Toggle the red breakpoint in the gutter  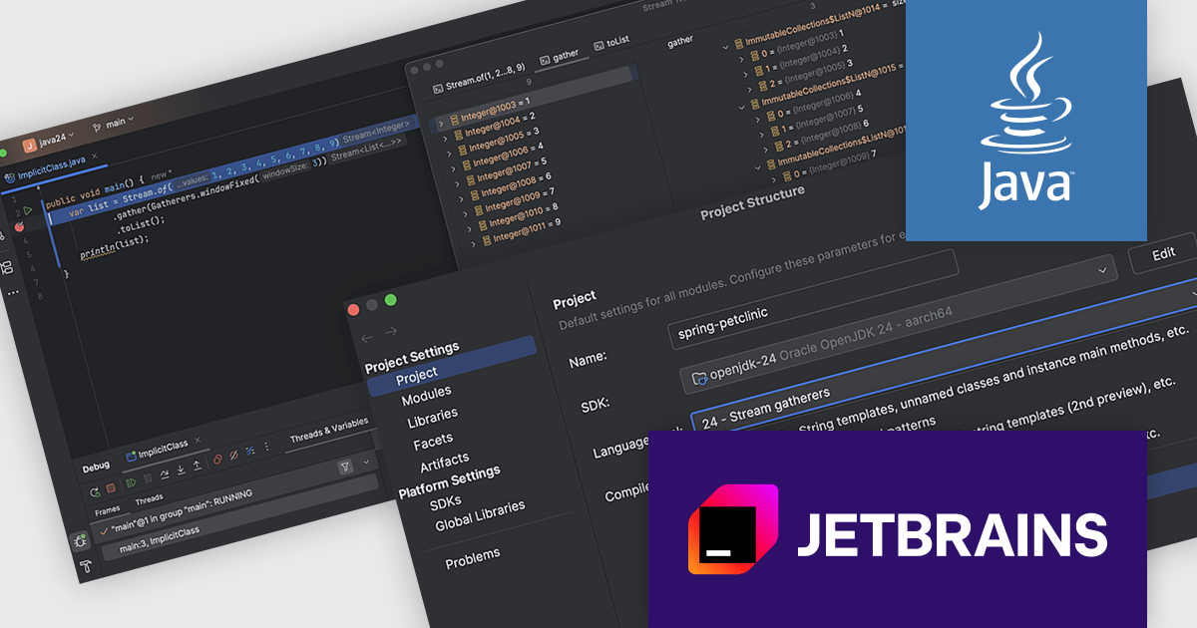(19, 227)
